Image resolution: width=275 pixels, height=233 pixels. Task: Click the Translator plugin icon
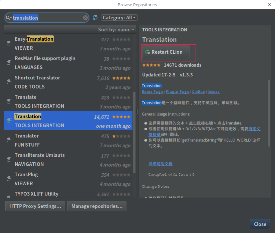pyautogui.click(x=9, y=140)
